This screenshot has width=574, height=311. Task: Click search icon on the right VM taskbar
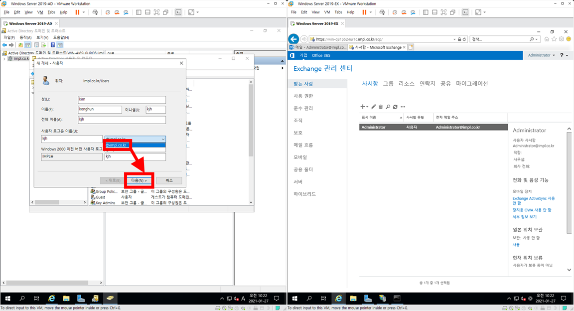(309, 298)
